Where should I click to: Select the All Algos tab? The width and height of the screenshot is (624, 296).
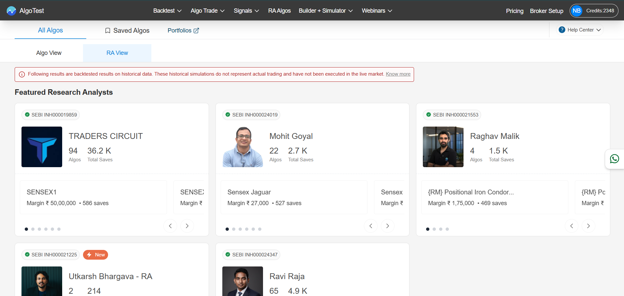click(x=50, y=30)
